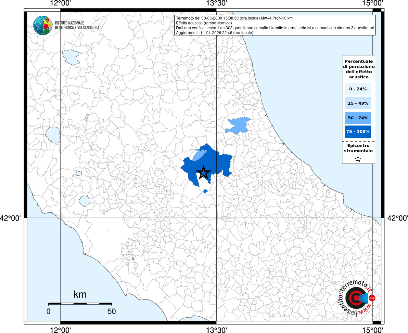The image size is (408, 333).
Task: Select the 75 - 100% legend swatch
Action: pyautogui.click(x=358, y=132)
